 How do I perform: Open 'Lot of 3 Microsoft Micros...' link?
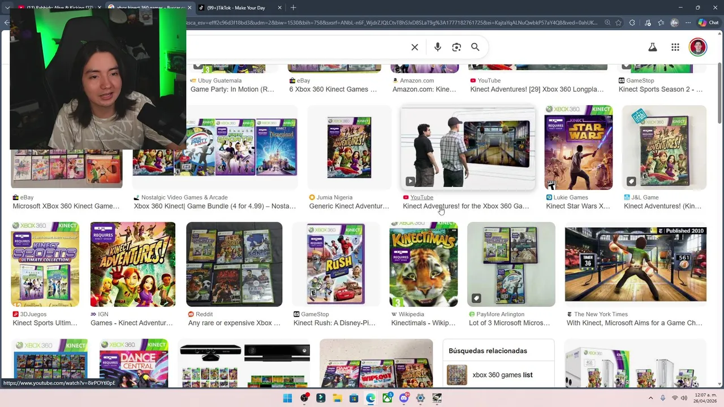point(510,323)
